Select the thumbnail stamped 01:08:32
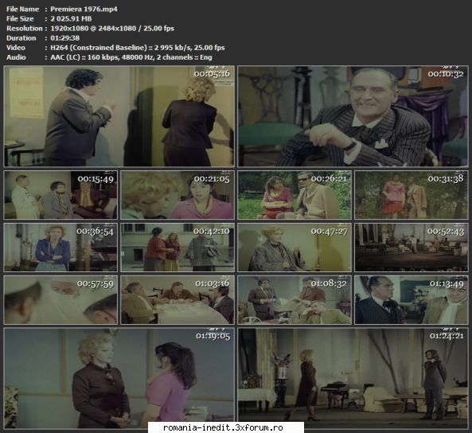 point(295,299)
